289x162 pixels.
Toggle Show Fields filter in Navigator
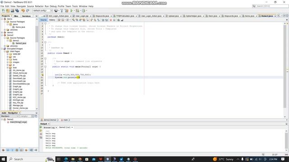[8, 150]
